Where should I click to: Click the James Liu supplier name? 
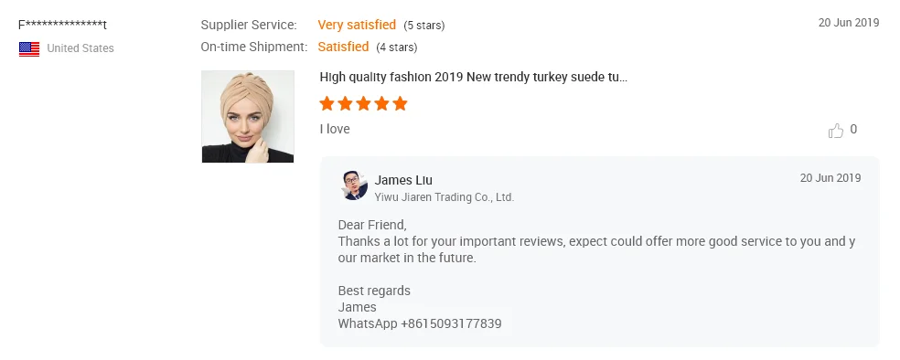tap(403, 180)
